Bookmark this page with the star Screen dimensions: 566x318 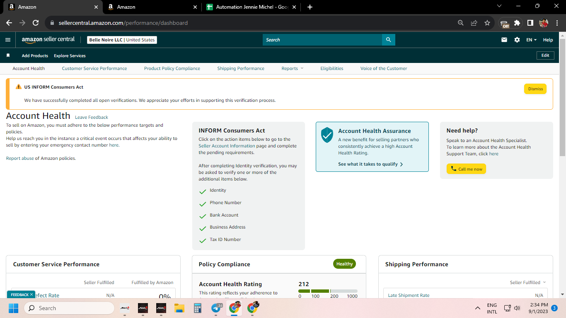[x=487, y=23]
